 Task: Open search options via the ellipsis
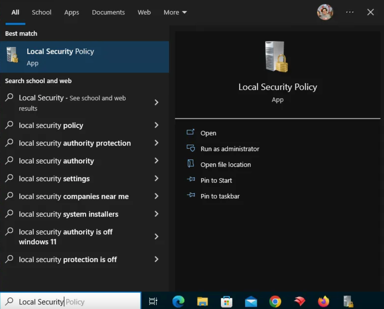coord(350,12)
